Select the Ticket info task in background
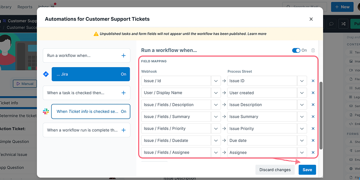The width and height of the screenshot is (360, 180). tap(18, 103)
